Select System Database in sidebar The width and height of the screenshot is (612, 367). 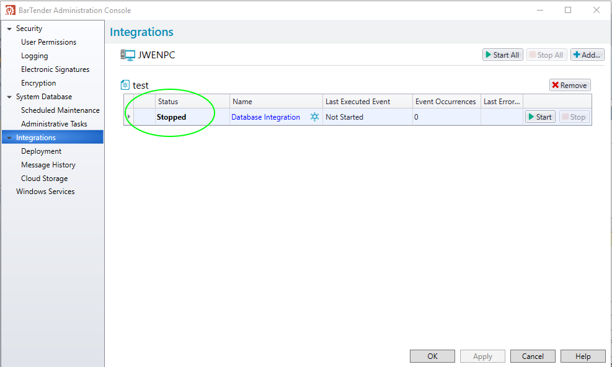click(x=44, y=97)
